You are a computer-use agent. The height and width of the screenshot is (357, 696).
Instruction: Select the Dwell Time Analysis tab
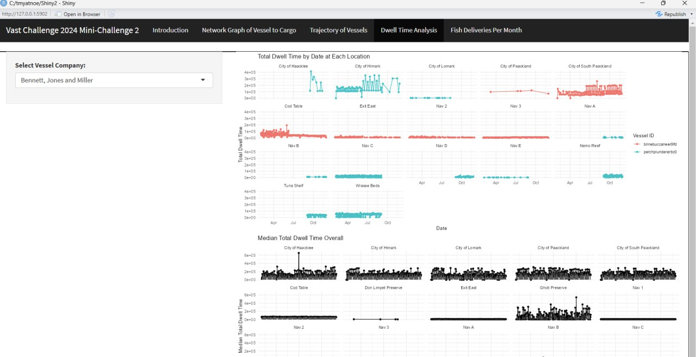408,30
